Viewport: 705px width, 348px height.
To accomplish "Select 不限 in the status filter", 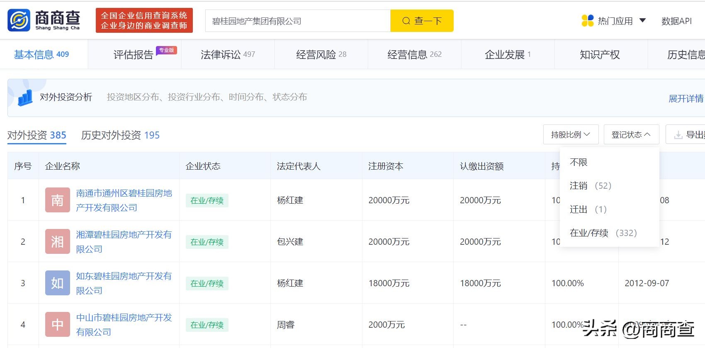I will click(x=579, y=162).
